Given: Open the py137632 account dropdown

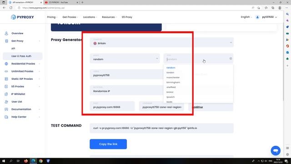Looking at the screenshot, I should pos(270,17).
